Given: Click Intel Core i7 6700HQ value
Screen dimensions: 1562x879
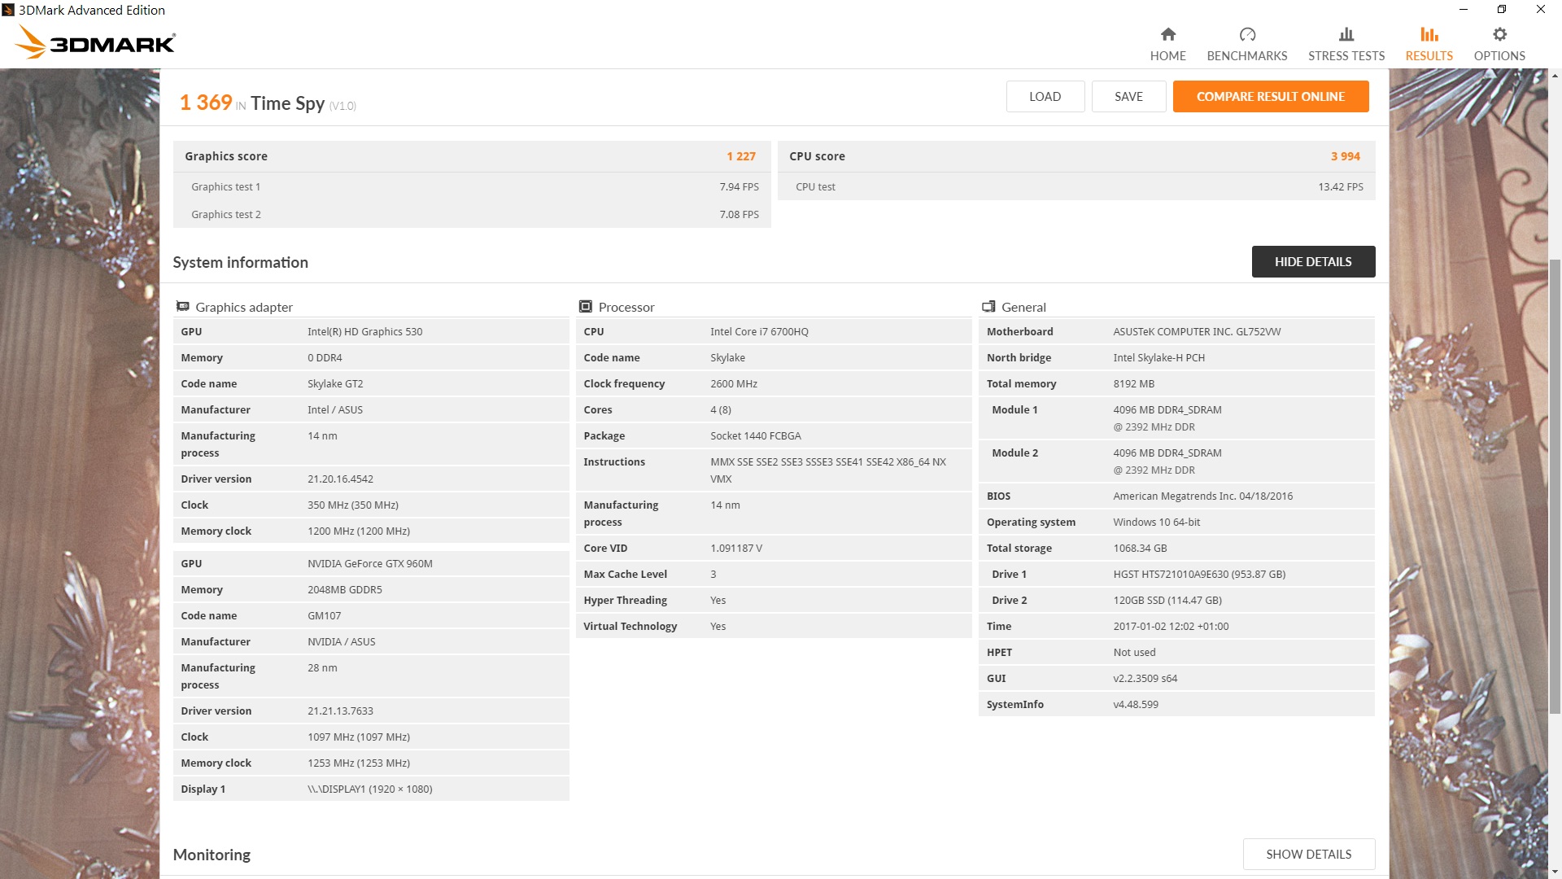Looking at the screenshot, I should [x=759, y=331].
